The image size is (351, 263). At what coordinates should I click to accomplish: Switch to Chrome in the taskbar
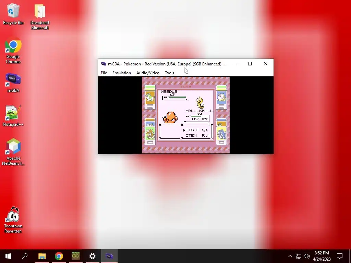[59, 256]
